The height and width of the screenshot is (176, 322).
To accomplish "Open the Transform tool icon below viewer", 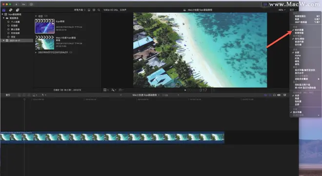I will (x=106, y=90).
